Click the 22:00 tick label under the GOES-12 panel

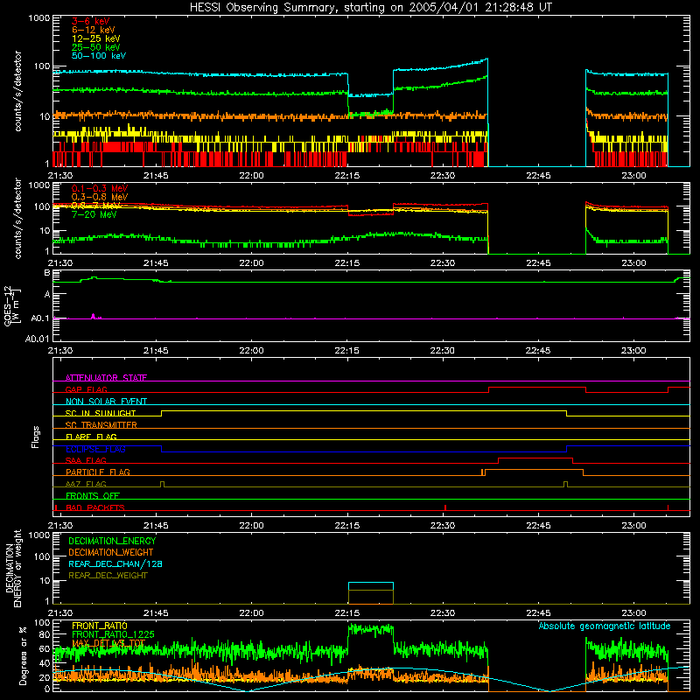(x=251, y=351)
